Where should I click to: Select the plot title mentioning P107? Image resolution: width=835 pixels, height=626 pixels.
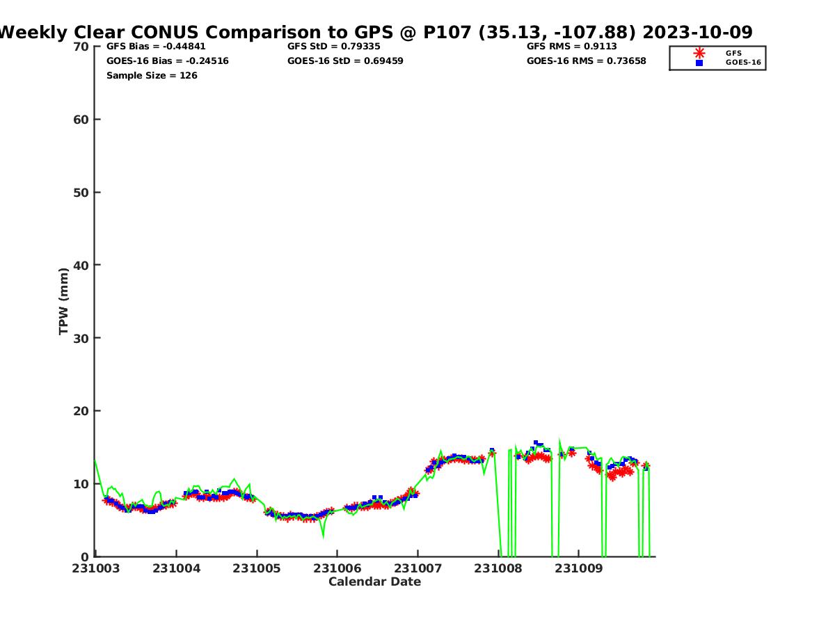pyautogui.click(x=376, y=32)
